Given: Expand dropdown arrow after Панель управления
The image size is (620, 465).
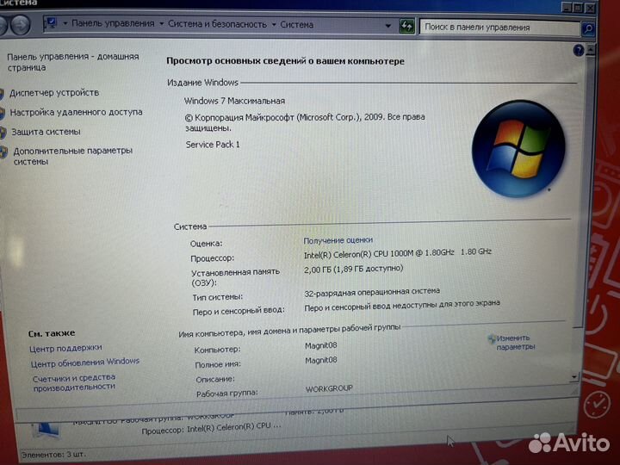Looking at the screenshot, I should point(161,24).
